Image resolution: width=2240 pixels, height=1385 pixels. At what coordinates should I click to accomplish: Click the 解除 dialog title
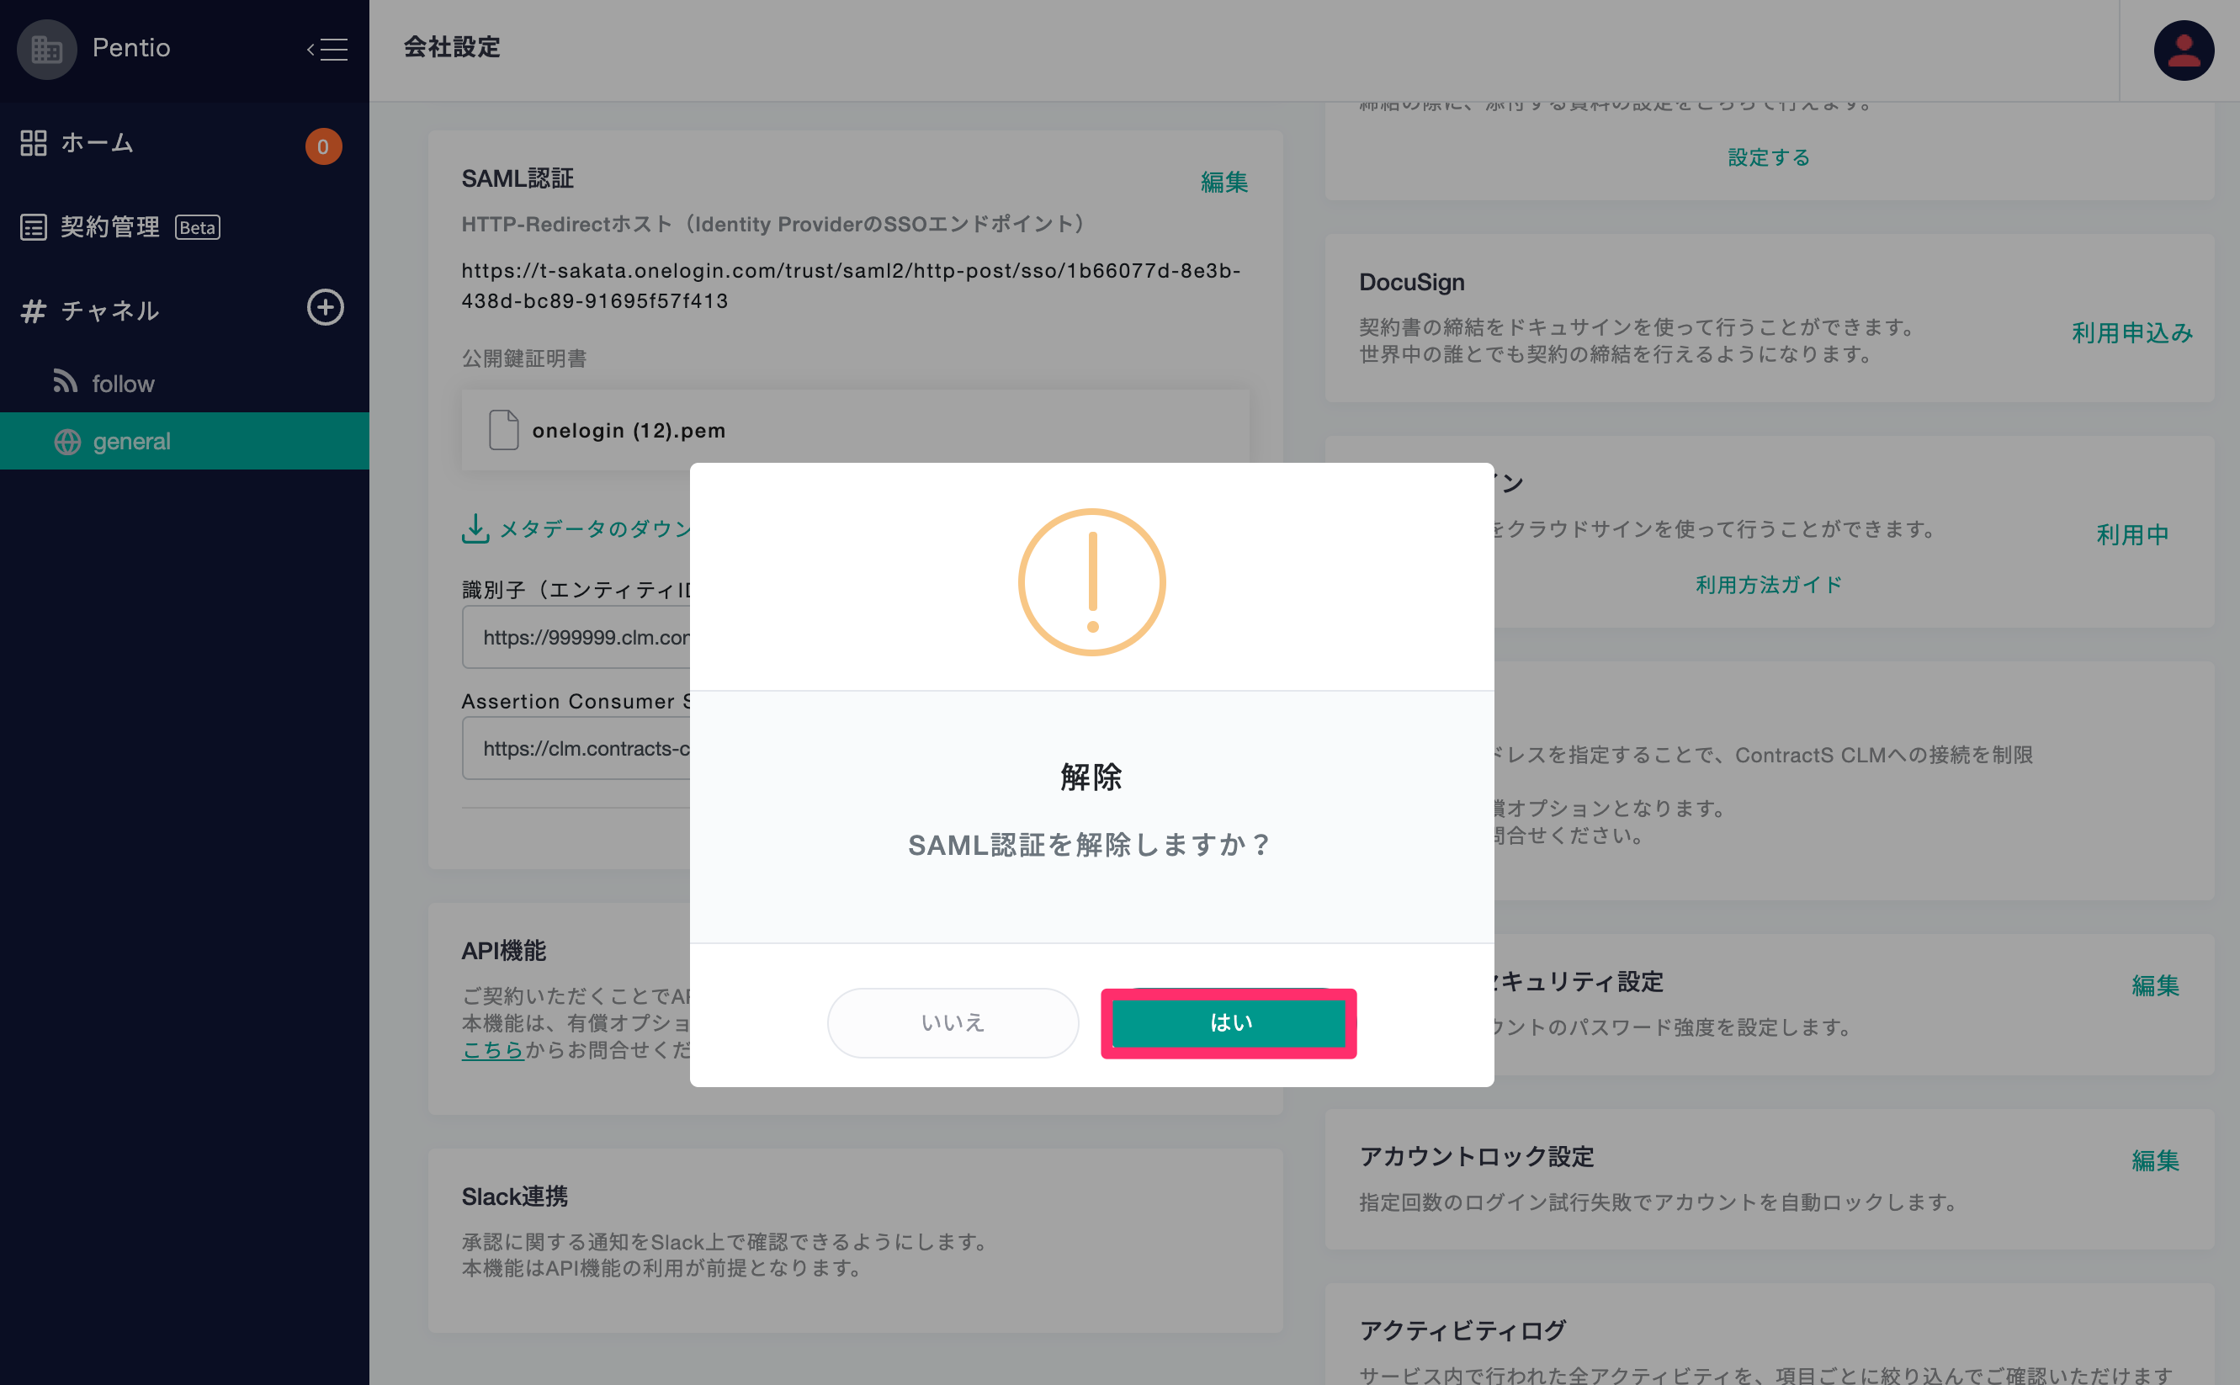tap(1091, 777)
